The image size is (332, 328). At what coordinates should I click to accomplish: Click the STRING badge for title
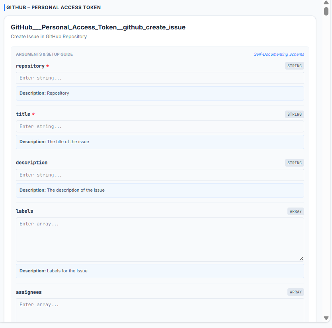294,115
